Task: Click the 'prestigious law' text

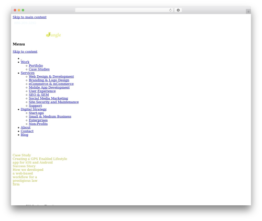Action: click(x=25, y=181)
